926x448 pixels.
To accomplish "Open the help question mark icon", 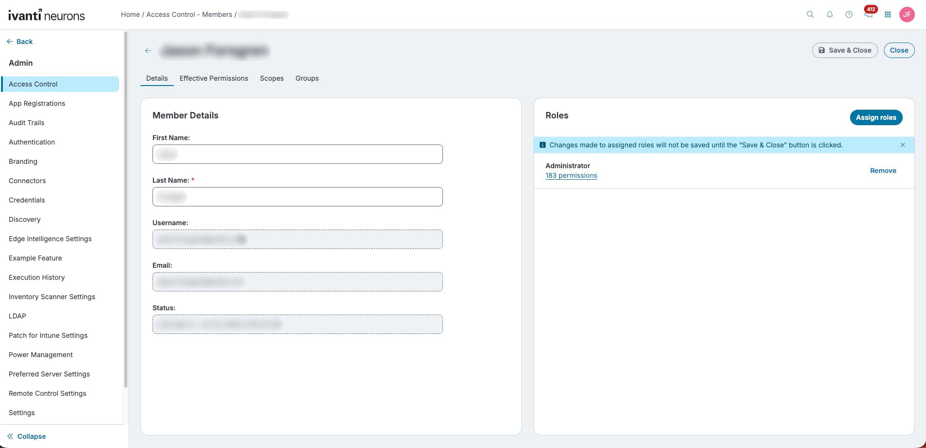I will pyautogui.click(x=849, y=14).
